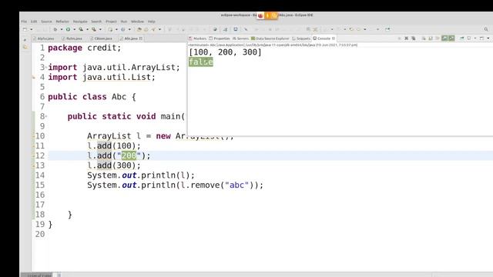This screenshot has width=493, height=277.
Task: Click Remove All Terminated Launches icon
Action: (414, 38)
